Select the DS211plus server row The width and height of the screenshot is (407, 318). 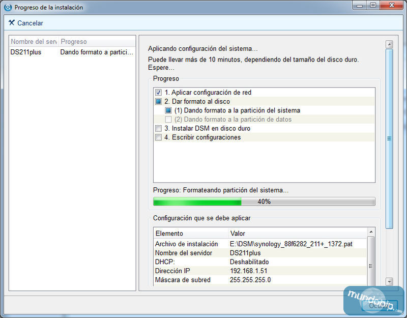tap(72, 52)
